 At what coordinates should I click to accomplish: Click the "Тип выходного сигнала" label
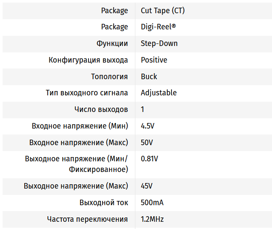pyautogui.click(x=87, y=93)
